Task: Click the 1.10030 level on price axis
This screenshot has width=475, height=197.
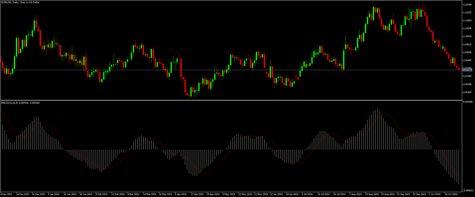Action: (467, 36)
